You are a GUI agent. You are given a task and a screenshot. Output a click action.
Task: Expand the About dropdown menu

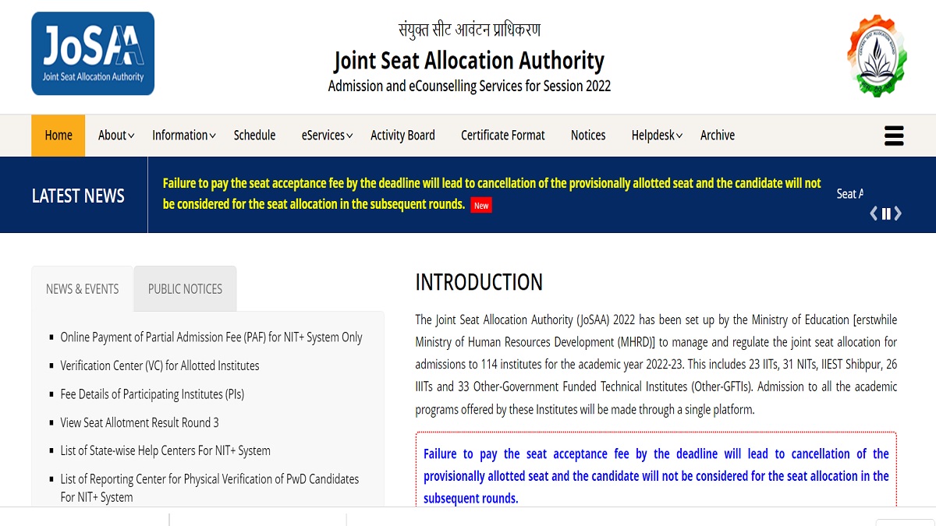coord(116,136)
